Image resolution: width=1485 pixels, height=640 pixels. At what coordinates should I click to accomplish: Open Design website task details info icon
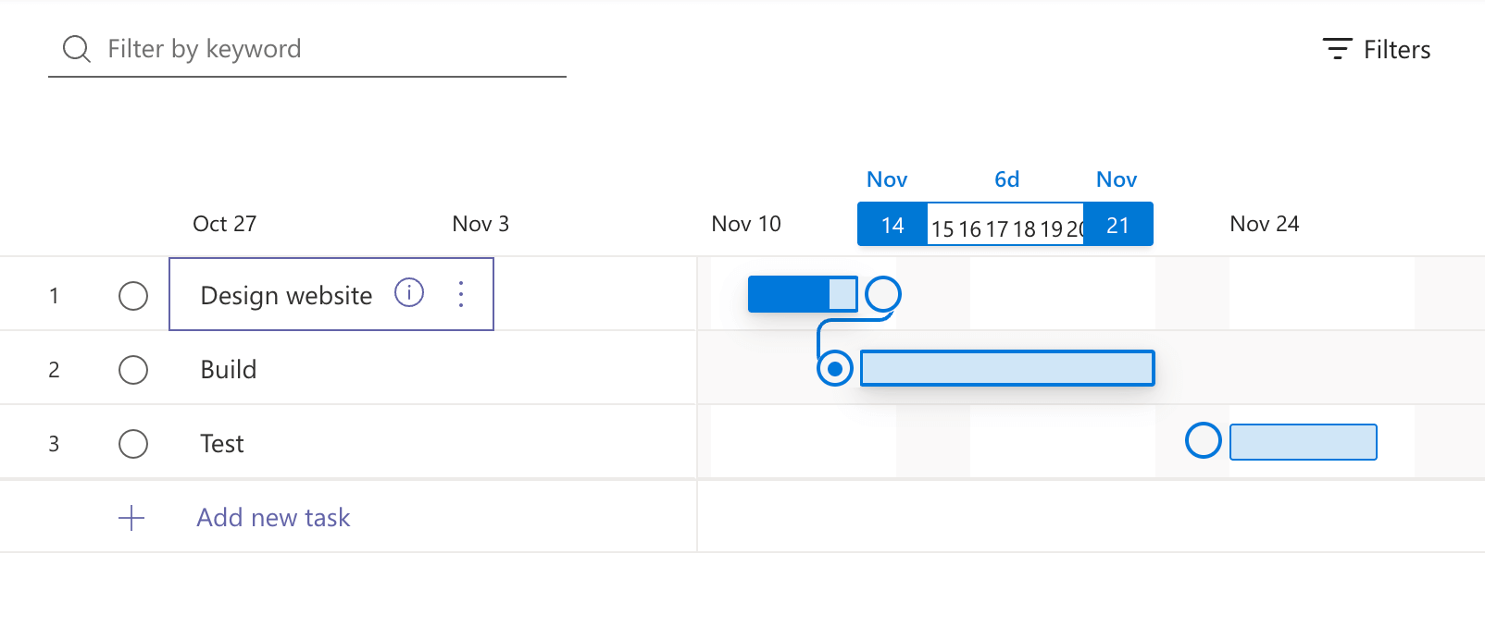coord(409,292)
